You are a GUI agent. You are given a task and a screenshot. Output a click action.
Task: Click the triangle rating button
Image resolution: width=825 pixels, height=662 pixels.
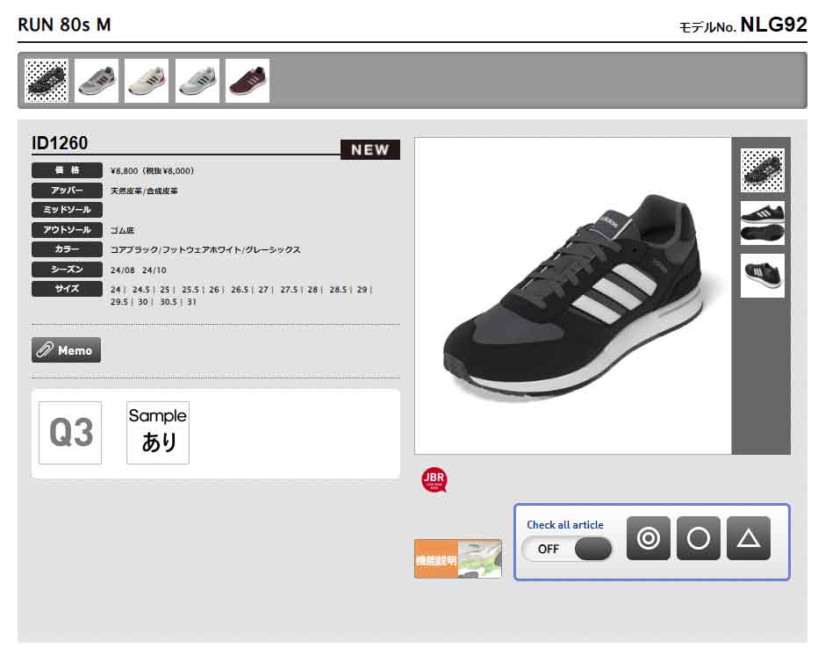[x=748, y=538]
